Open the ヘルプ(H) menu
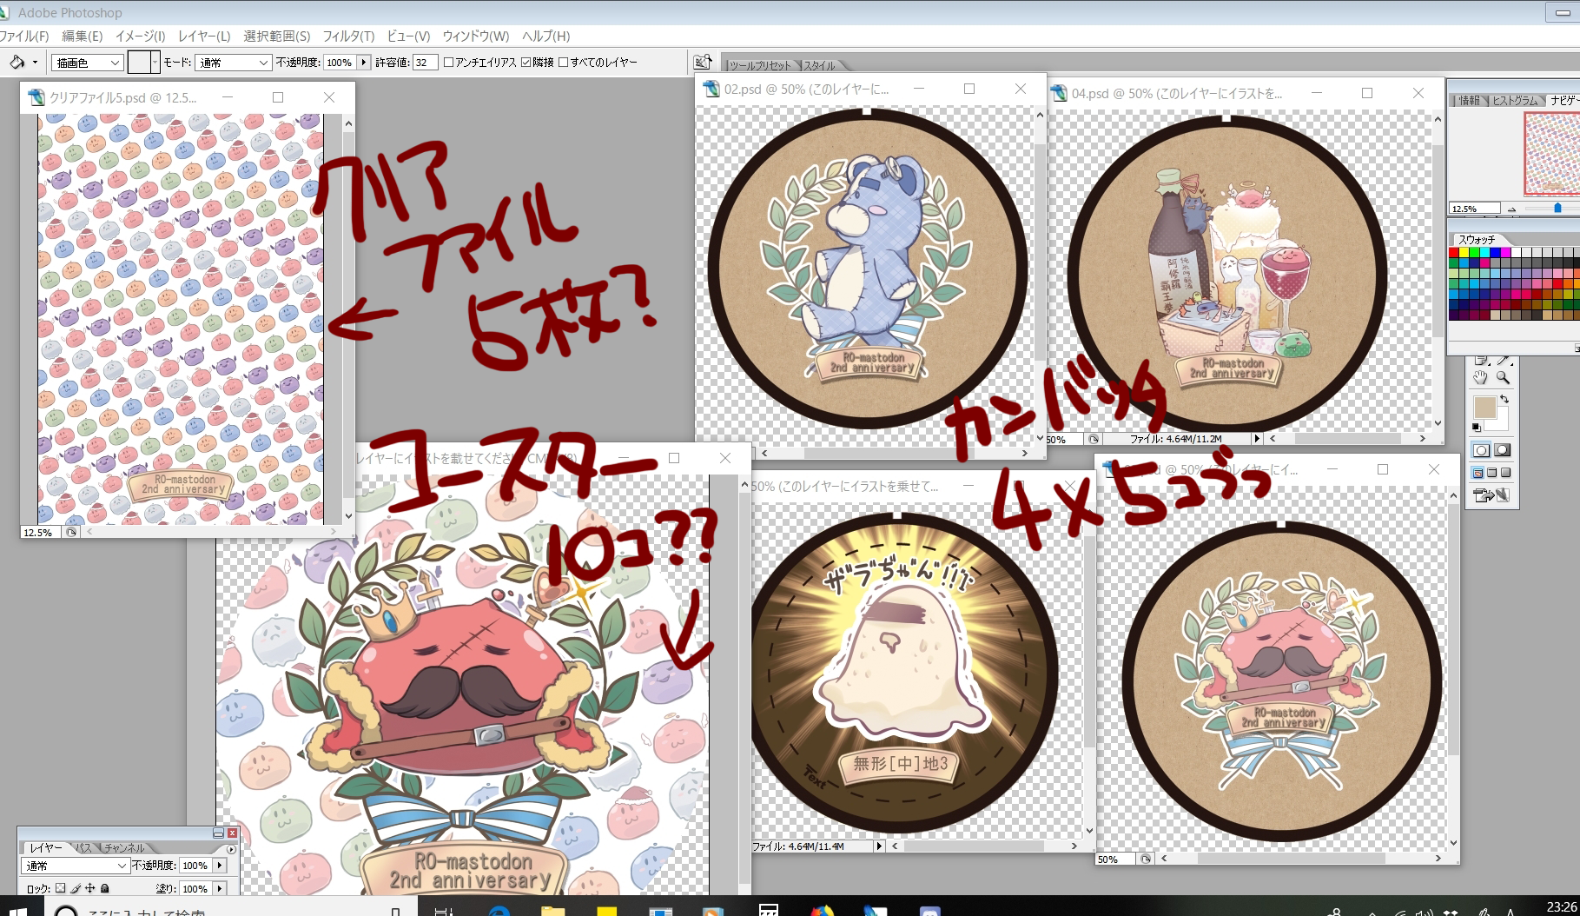The image size is (1580, 916). [x=545, y=36]
